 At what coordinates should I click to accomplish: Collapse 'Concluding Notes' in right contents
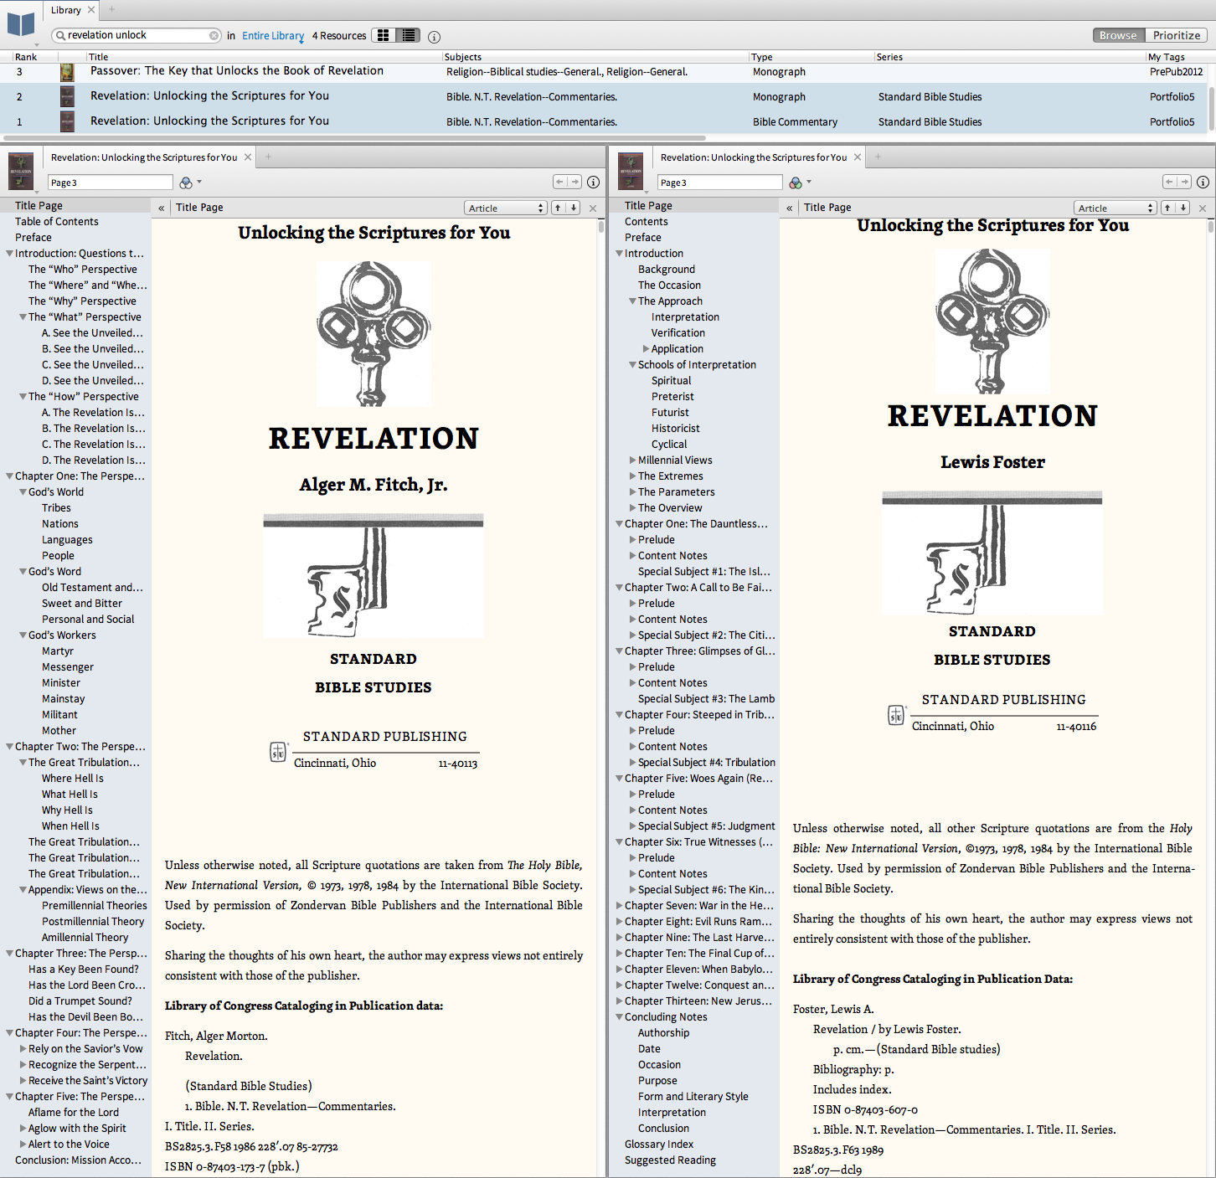click(x=619, y=1017)
